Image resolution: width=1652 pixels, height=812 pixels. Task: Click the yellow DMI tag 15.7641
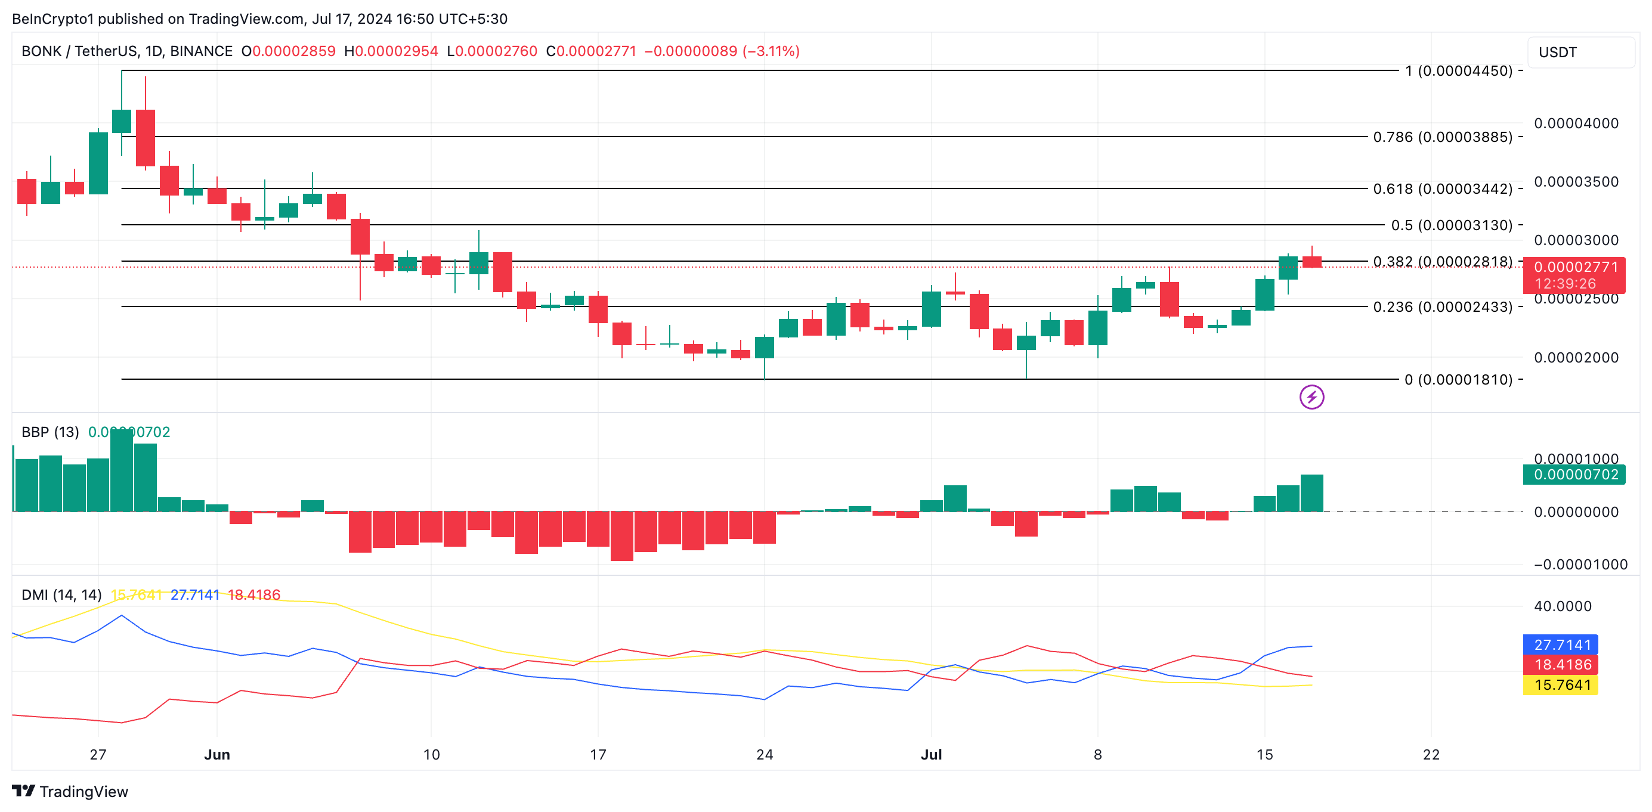tap(1561, 685)
